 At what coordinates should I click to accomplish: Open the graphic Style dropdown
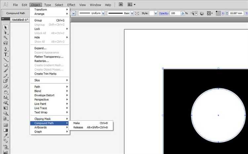pyautogui.click(x=156, y=13)
